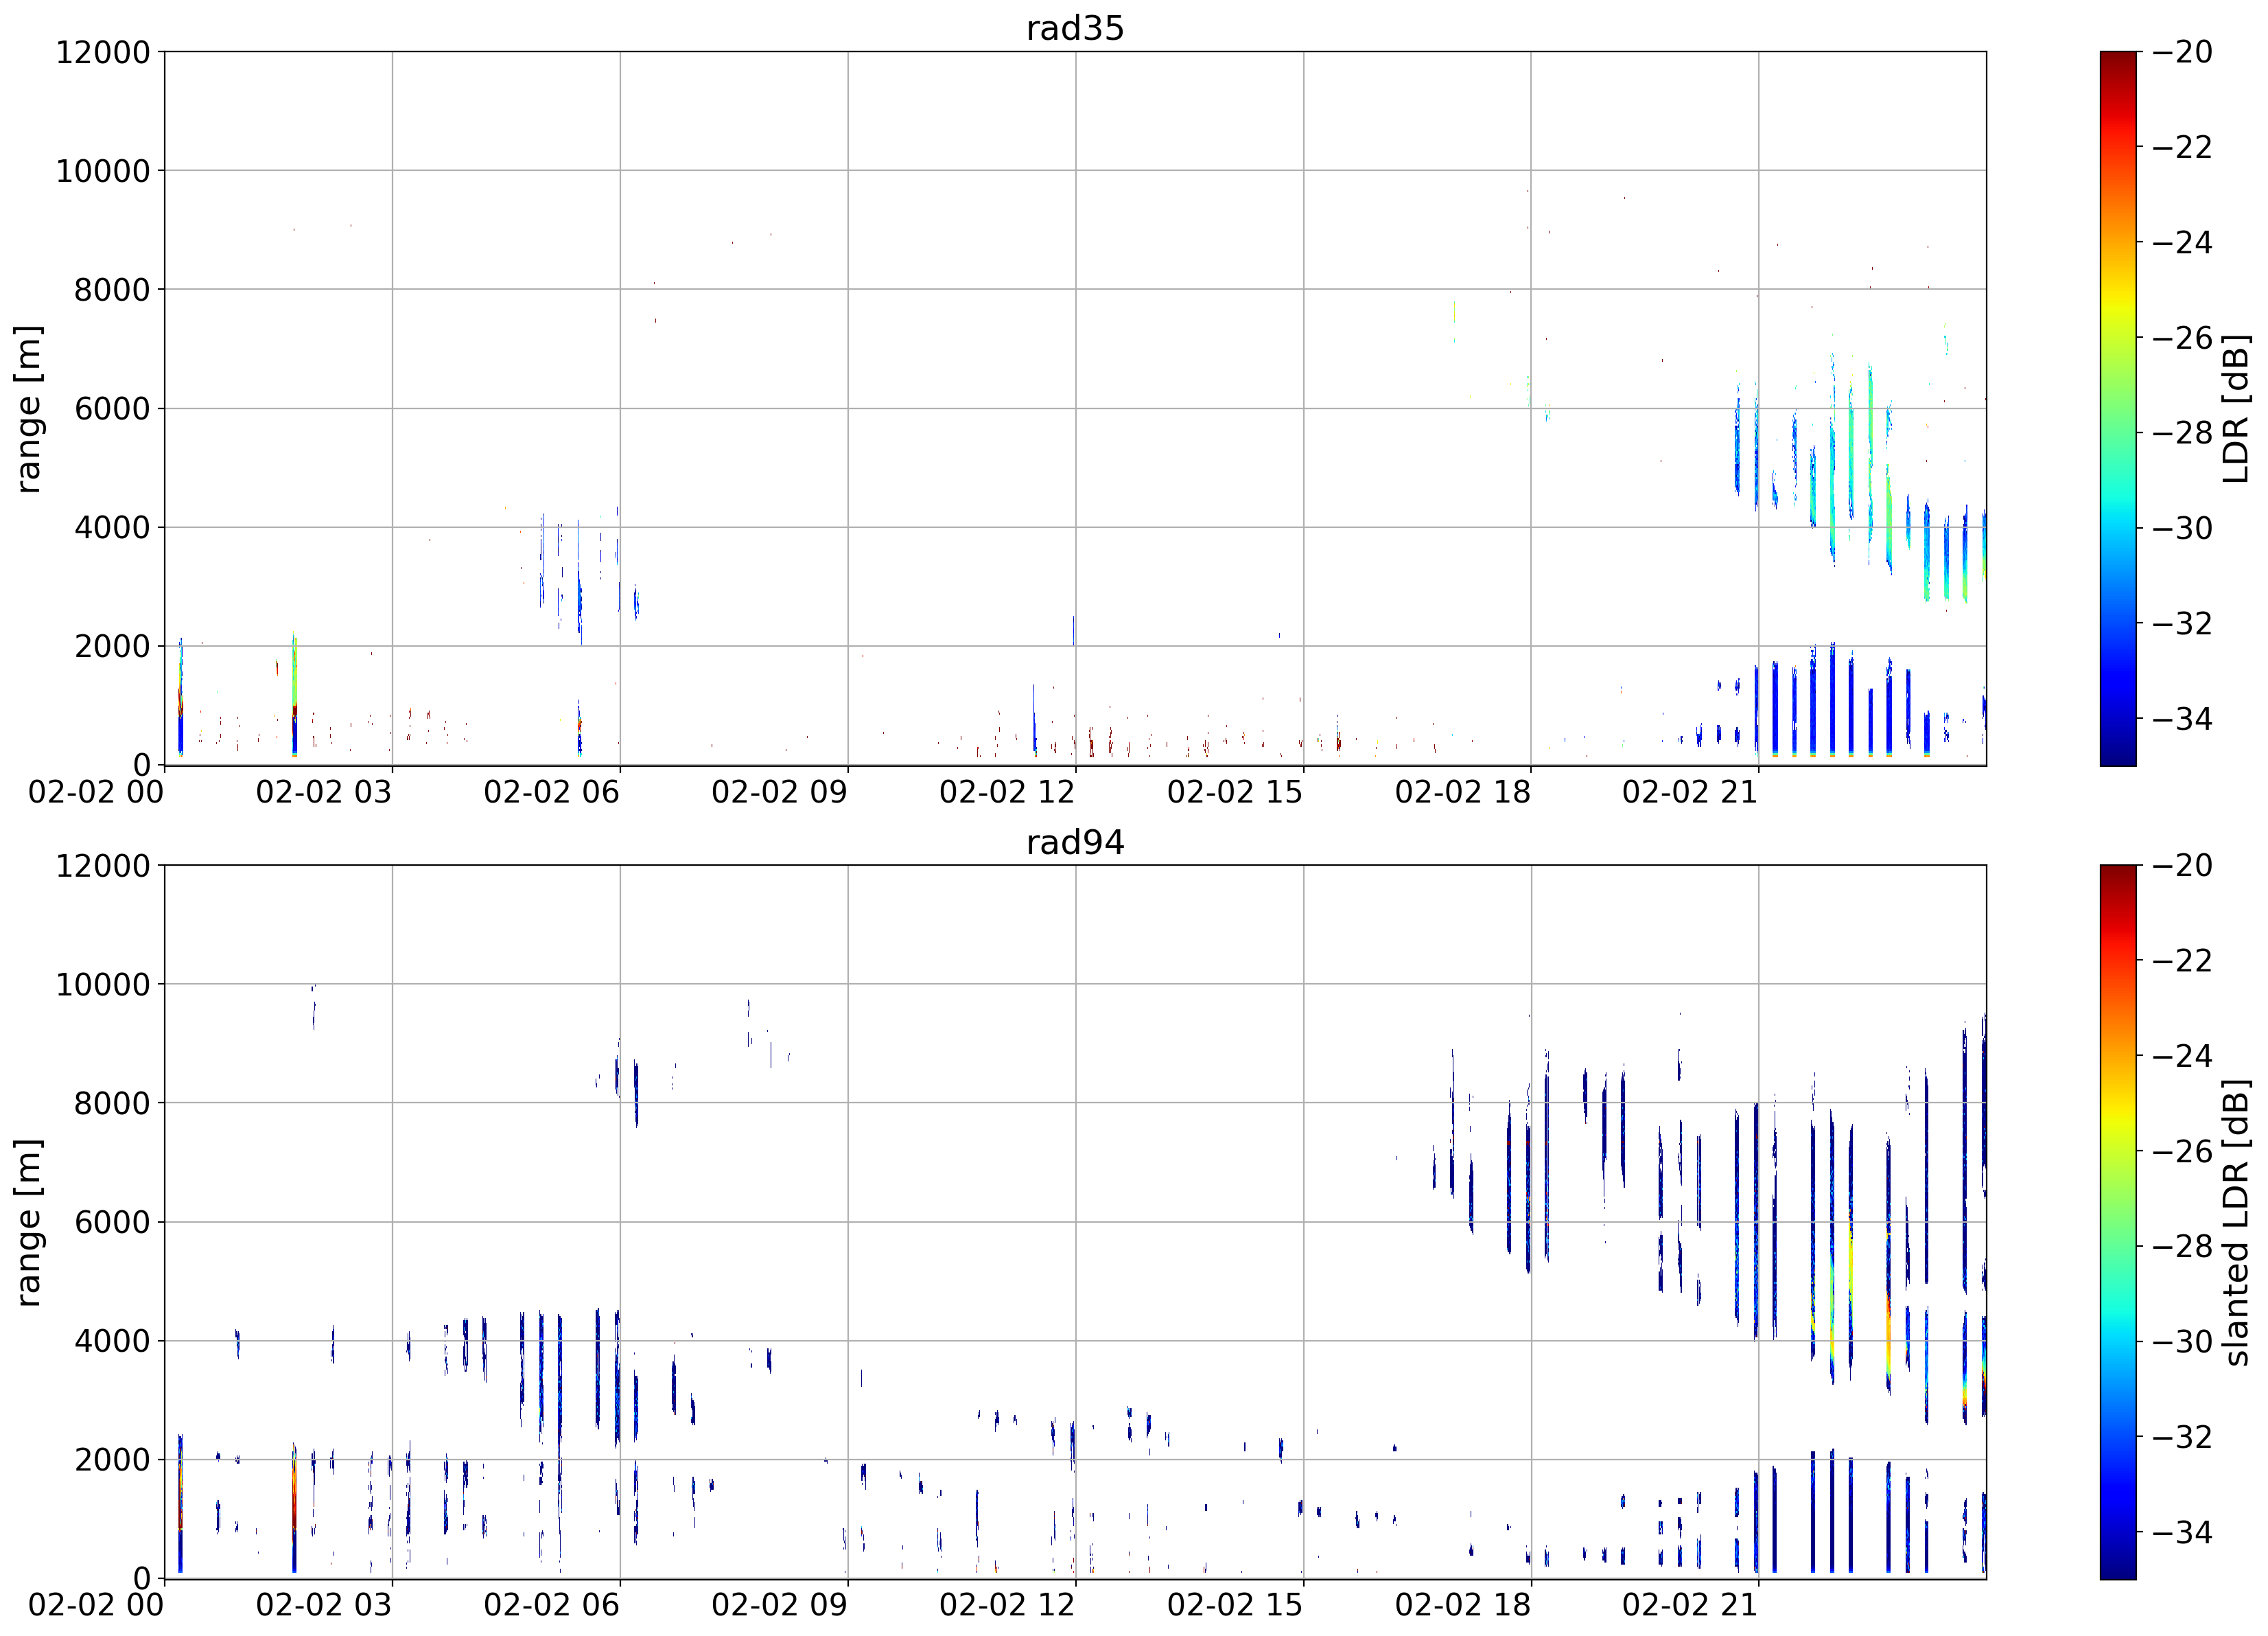The width and height of the screenshot is (2268, 1636).
Task: Click the −34 tick on rad94 colorbar
Action: pos(2182,1532)
